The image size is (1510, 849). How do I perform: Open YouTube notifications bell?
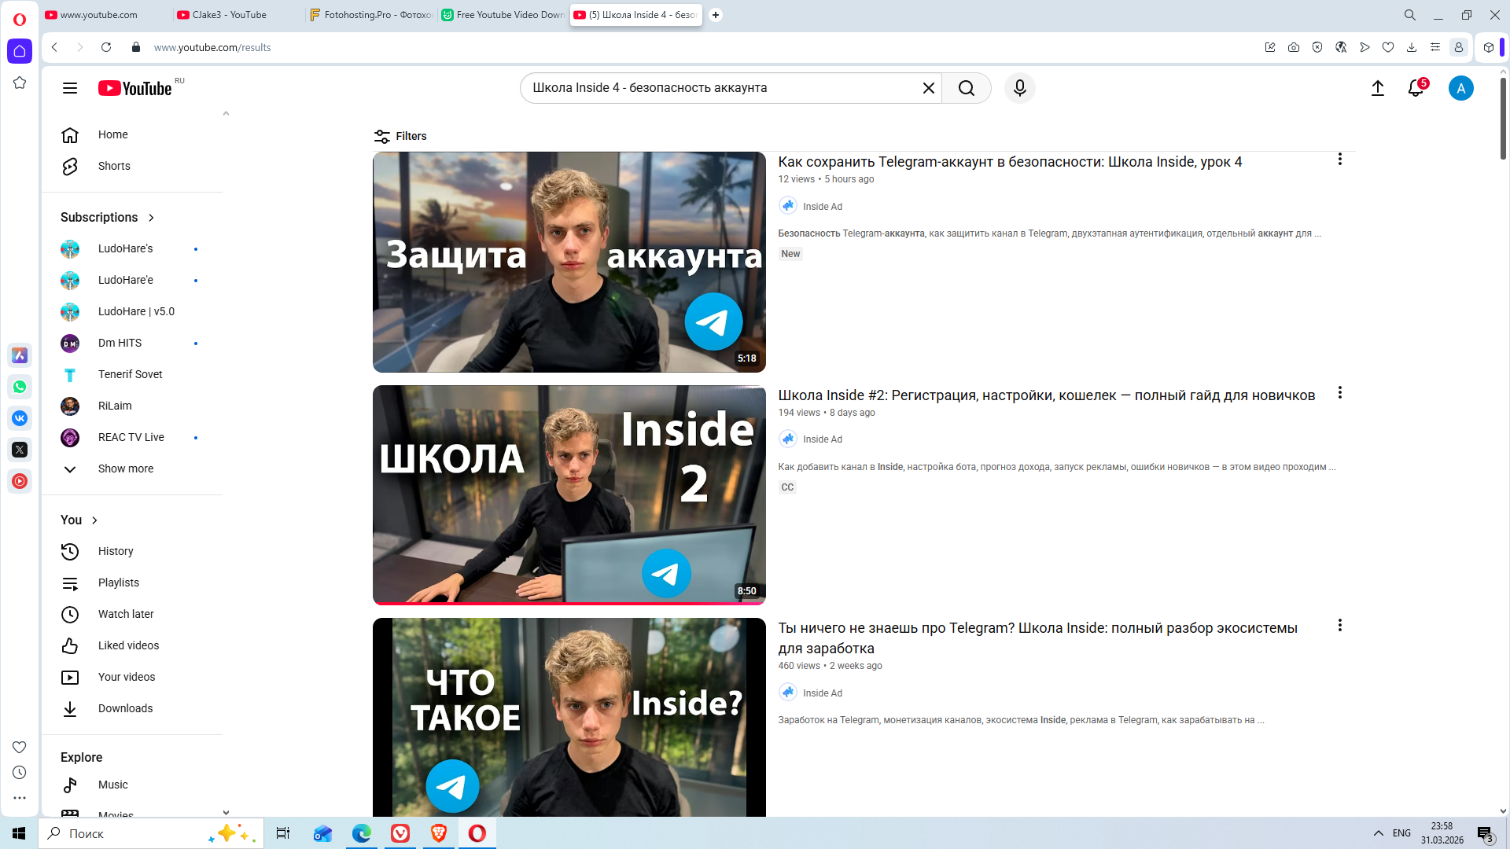[x=1416, y=88]
